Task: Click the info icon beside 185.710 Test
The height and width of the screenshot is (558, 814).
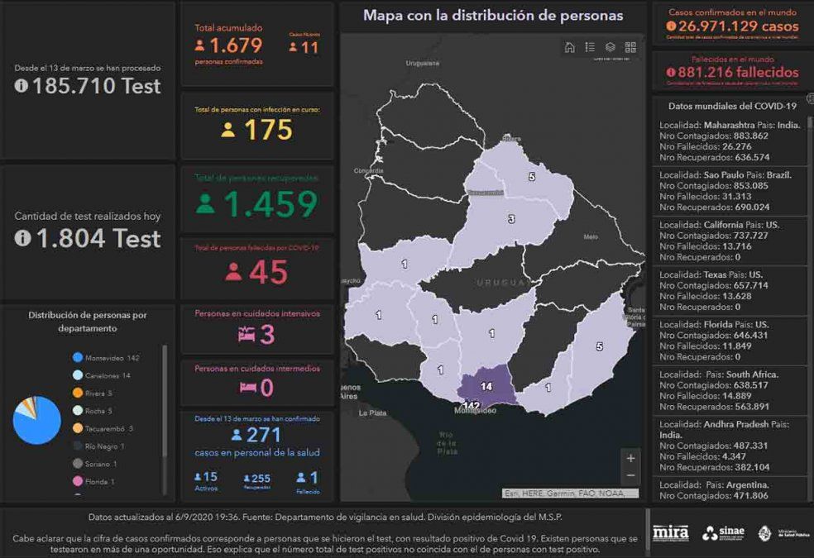Action: (x=22, y=85)
